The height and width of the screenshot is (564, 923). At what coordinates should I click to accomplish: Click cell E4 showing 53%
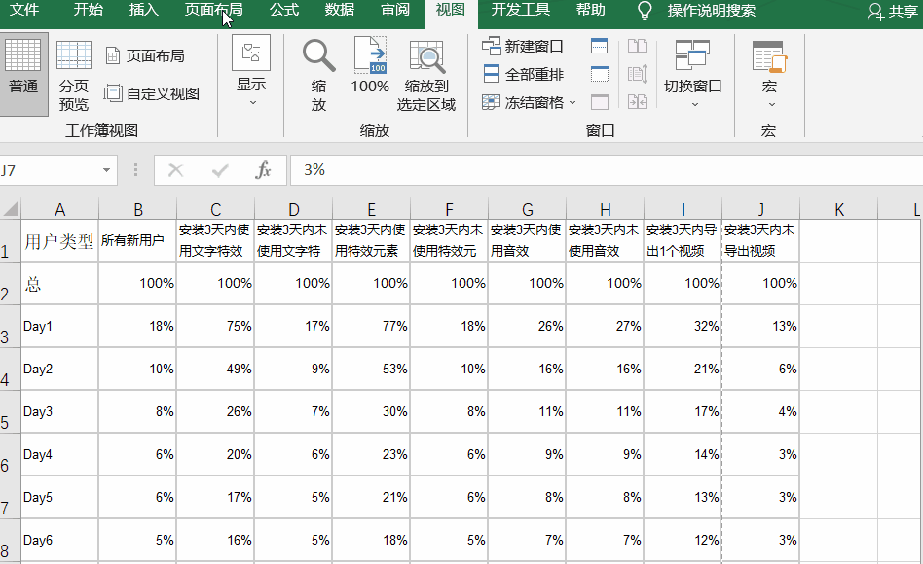point(371,369)
